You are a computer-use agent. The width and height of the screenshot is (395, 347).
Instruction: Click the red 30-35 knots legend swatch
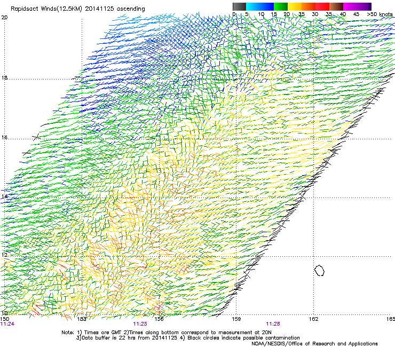pyautogui.click(x=322, y=6)
